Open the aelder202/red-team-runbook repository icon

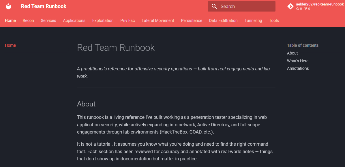pos(290,6)
